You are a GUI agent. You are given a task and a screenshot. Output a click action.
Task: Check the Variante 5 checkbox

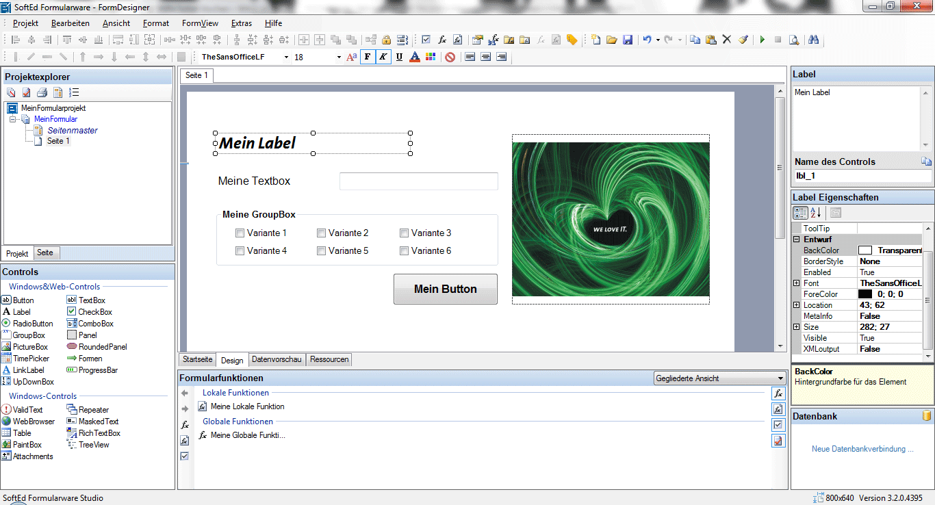click(x=321, y=250)
